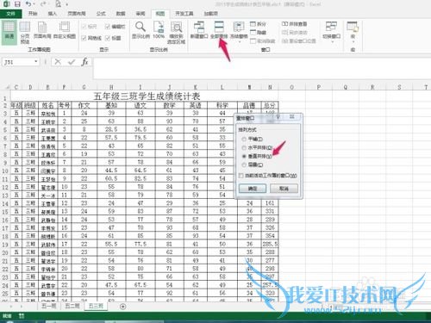Open the 数据 Data tab
The image size is (431, 323).
[x=121, y=14]
